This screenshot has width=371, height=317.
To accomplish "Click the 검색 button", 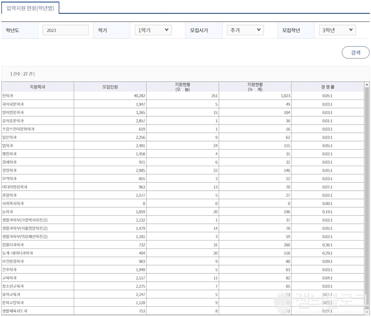I will click(x=355, y=52).
